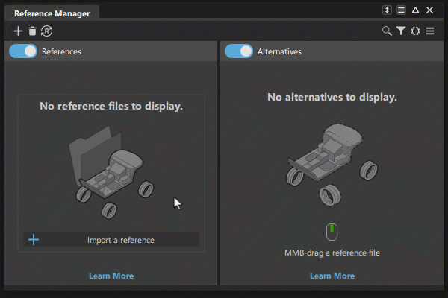Close the Reference Manager window
The width and height of the screenshot is (448, 298).
click(x=429, y=10)
